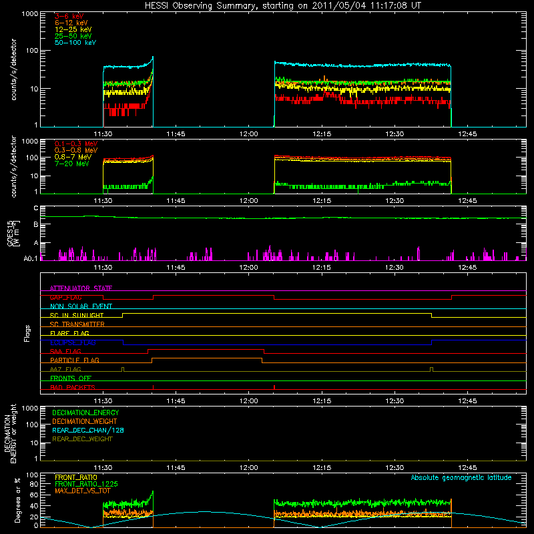Click the 50-100 keV cyan curve second observation

(362, 65)
